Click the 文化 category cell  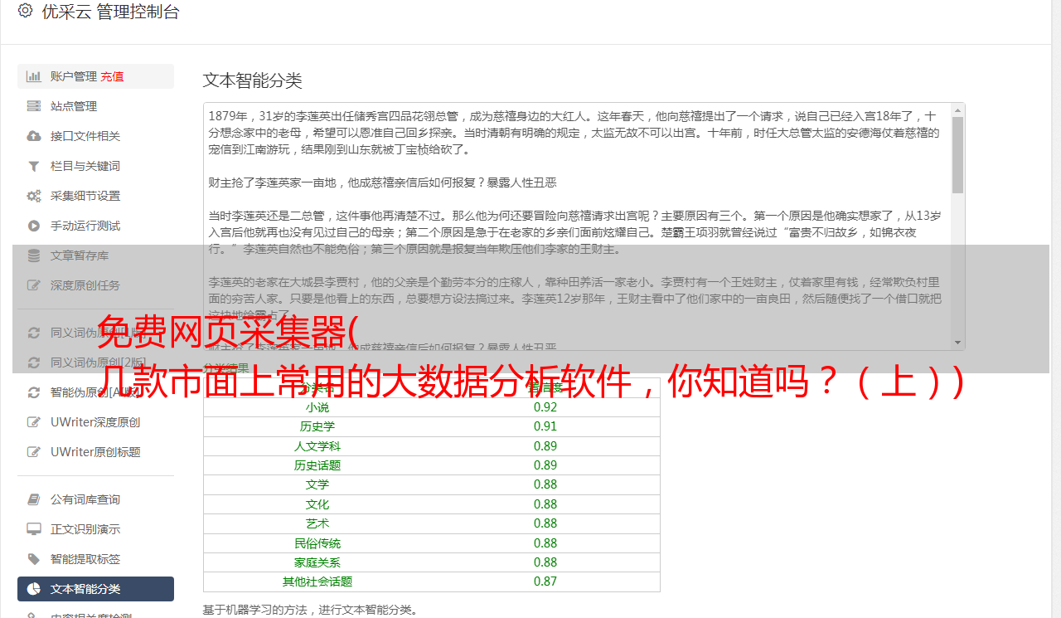317,504
